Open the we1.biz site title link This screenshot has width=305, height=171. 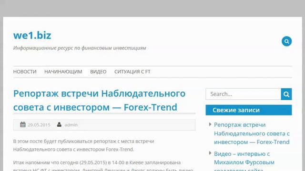(x=32, y=36)
